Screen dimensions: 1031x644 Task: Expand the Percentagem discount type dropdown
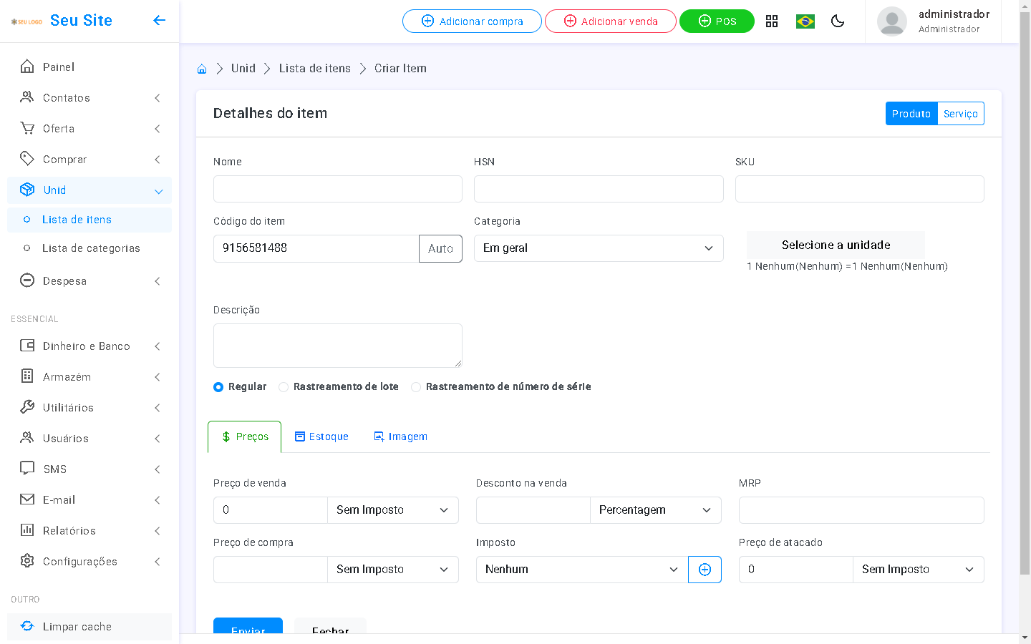click(x=655, y=510)
